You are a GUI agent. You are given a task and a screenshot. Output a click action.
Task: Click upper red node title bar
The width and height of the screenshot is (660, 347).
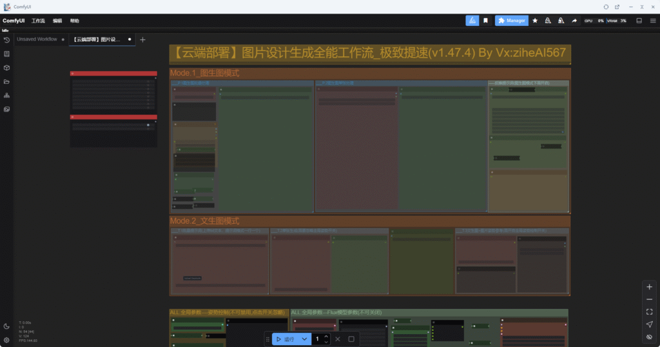tap(113, 74)
